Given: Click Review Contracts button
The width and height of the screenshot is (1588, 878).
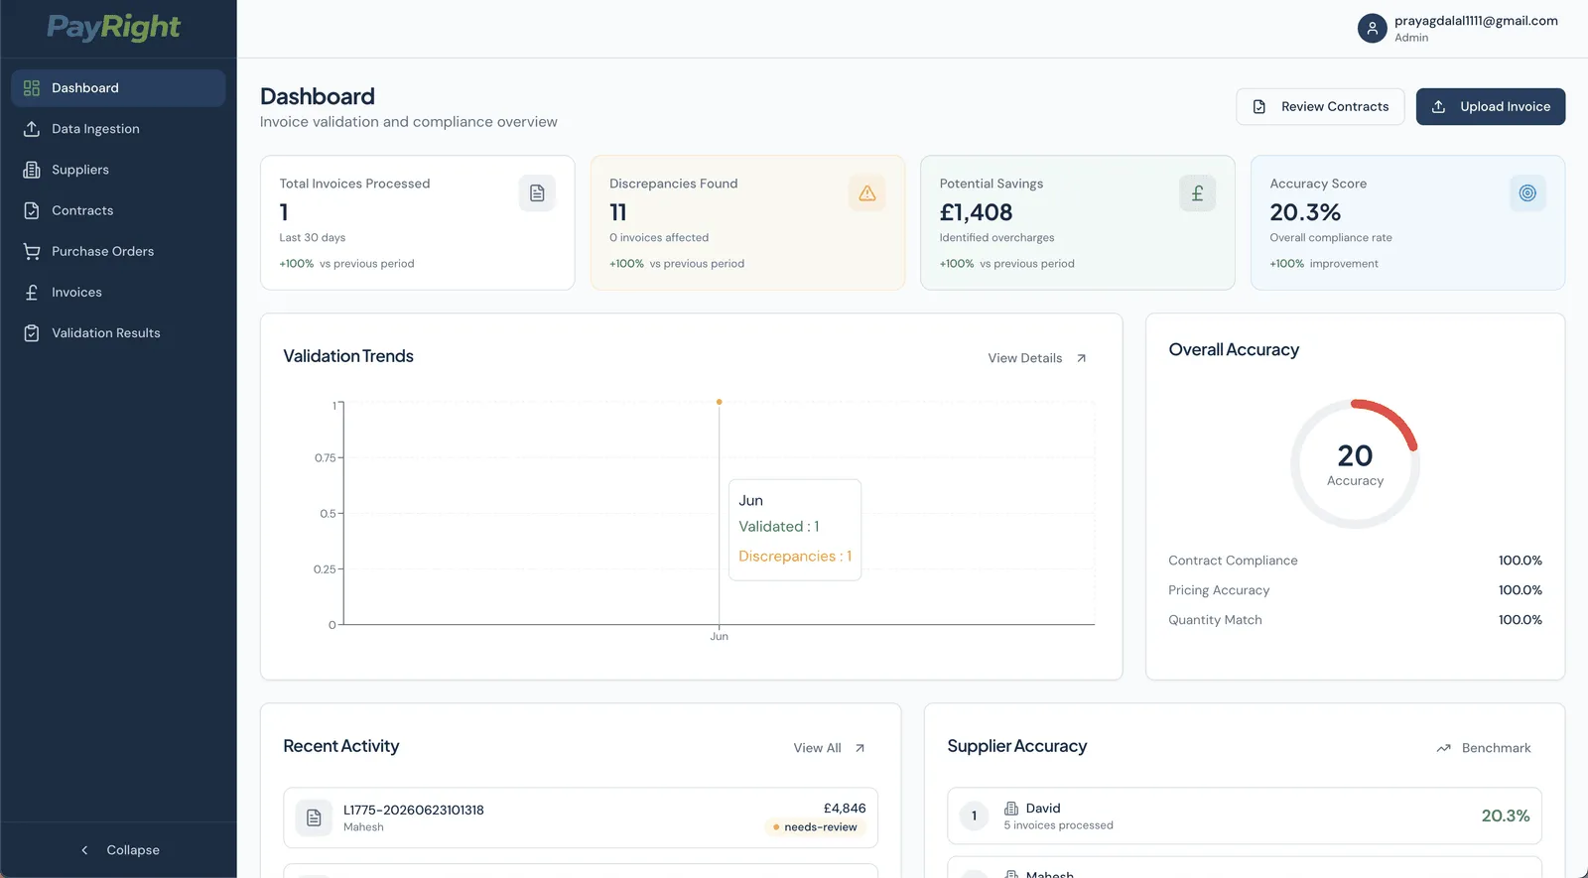Looking at the screenshot, I should pos(1320,106).
